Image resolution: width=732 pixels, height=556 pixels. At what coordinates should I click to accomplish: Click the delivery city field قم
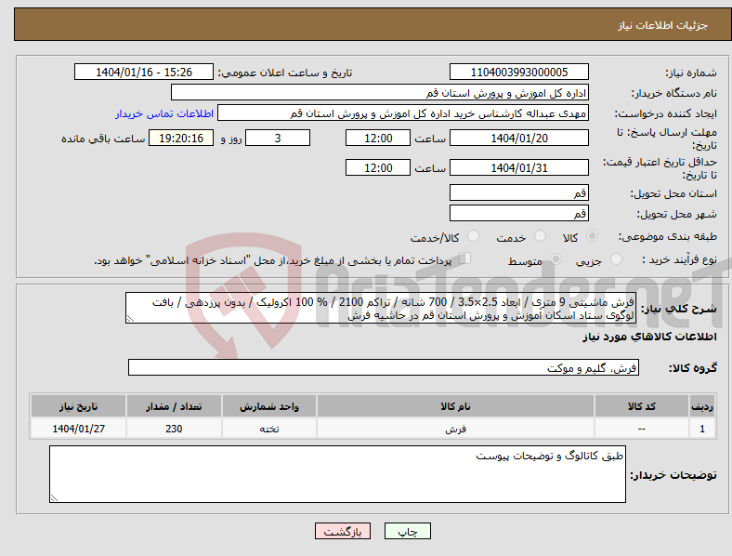[518, 213]
